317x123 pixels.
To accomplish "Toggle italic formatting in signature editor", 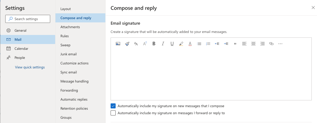I will (x=163, y=44).
